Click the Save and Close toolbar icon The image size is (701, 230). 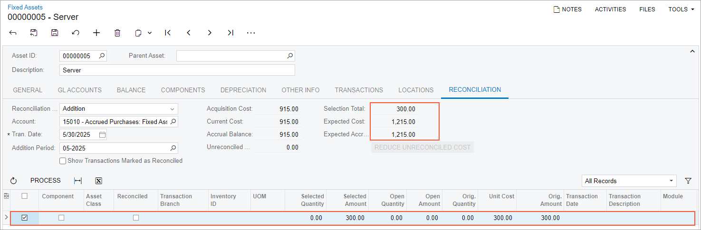pos(34,33)
